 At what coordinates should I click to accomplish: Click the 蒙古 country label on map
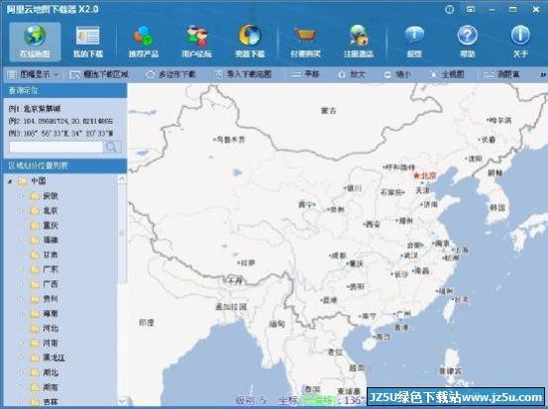(329, 111)
